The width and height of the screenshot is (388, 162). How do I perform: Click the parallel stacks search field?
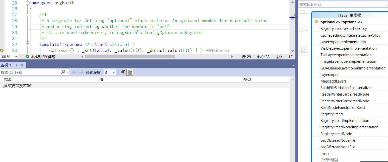[343, 4]
